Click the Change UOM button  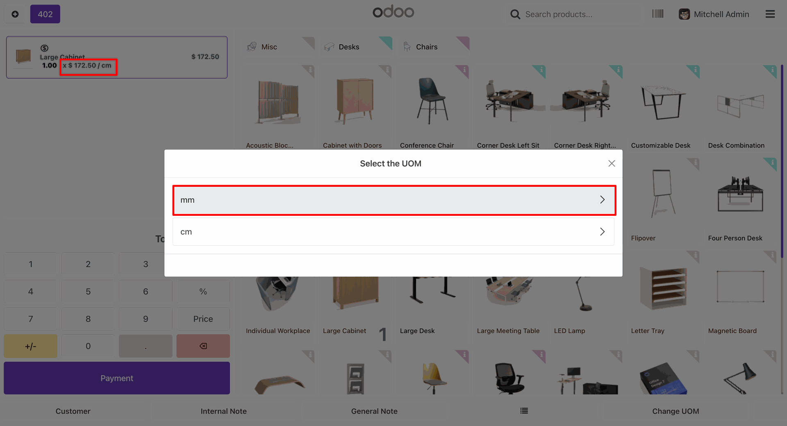coord(676,411)
